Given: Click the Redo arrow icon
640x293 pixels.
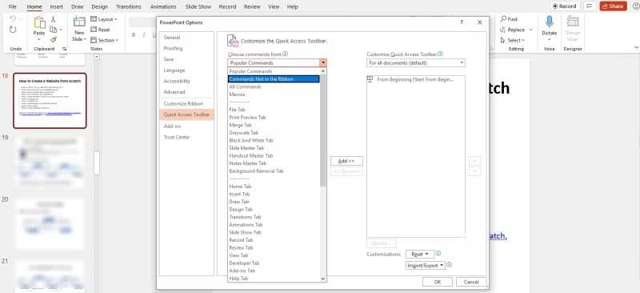Looking at the screenshot, I should 13,30.
